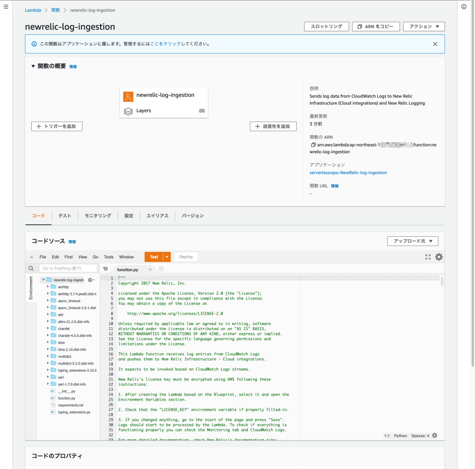Click 送信先を追加 button

click(273, 126)
